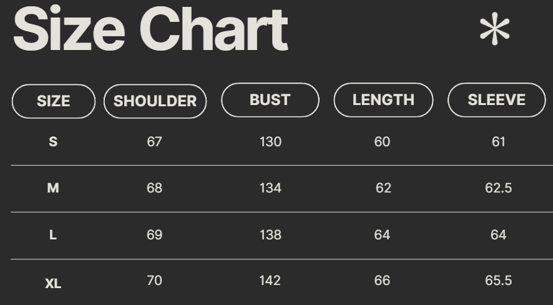Click bust value 142 in XL row

coord(270,281)
